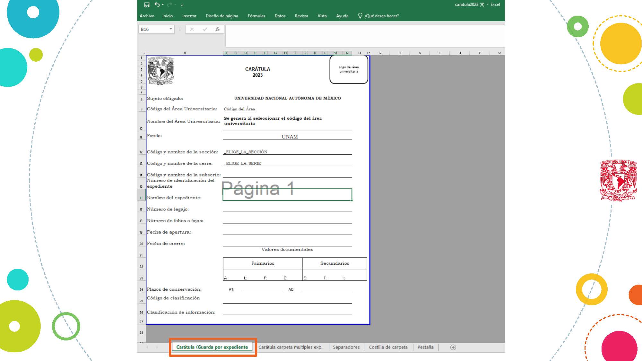Click the _ELIGE_LA_SECCIÓN cell
The image size is (642, 361).
coord(287,151)
